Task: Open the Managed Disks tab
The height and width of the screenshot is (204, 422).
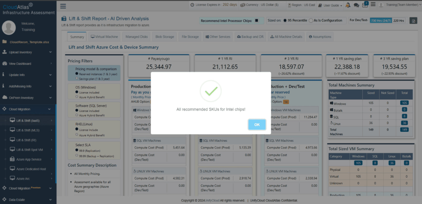Action: [137, 37]
